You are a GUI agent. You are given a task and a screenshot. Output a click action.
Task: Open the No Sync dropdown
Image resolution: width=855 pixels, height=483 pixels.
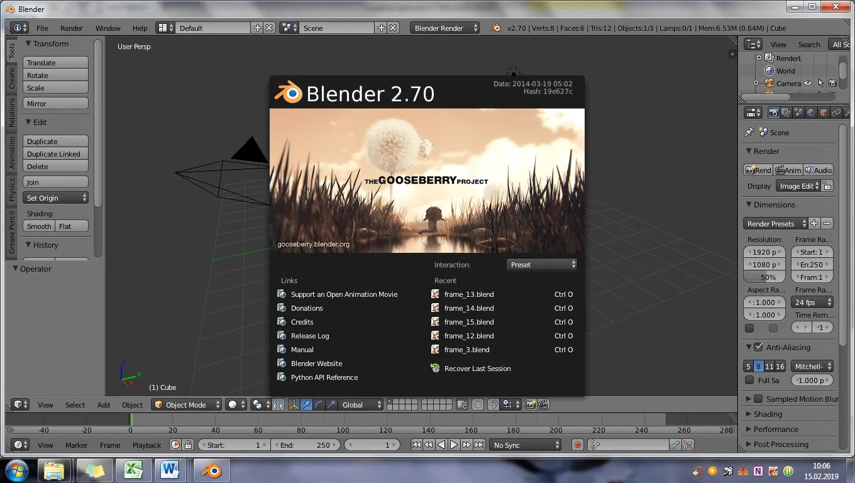[526, 445]
